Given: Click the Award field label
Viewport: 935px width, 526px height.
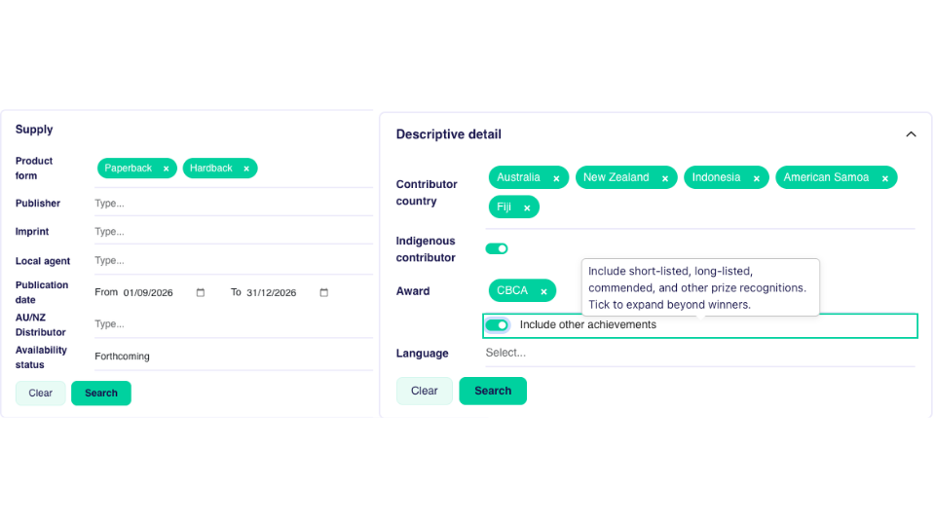Looking at the screenshot, I should (x=413, y=291).
